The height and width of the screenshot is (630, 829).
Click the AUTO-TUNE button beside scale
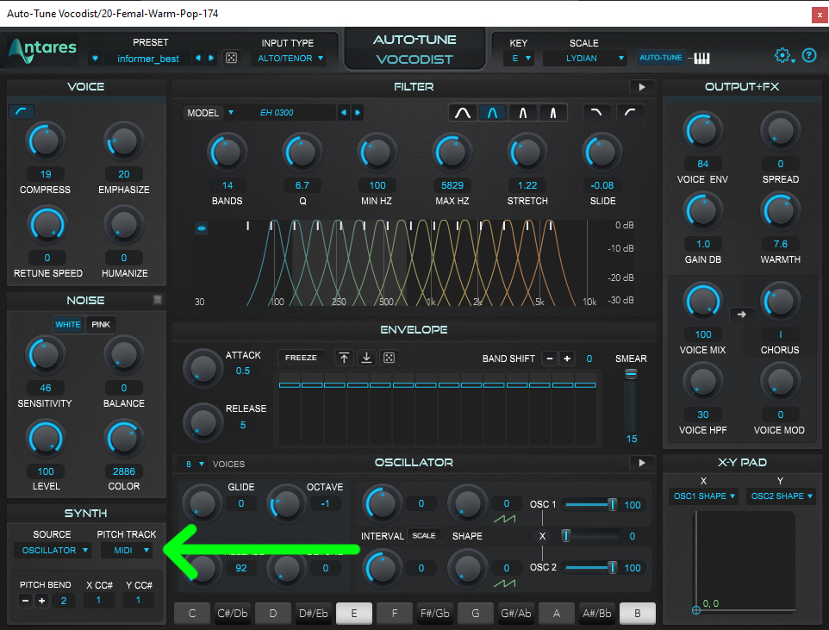click(660, 58)
